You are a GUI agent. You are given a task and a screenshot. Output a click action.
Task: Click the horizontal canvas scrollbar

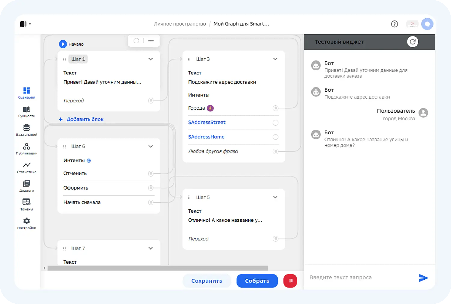click(157, 268)
